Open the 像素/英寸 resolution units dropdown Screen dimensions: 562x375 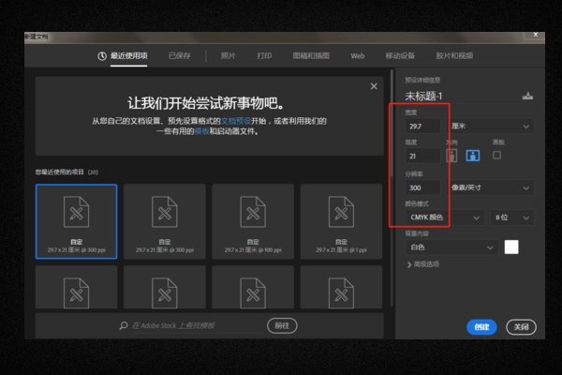pyautogui.click(x=490, y=187)
